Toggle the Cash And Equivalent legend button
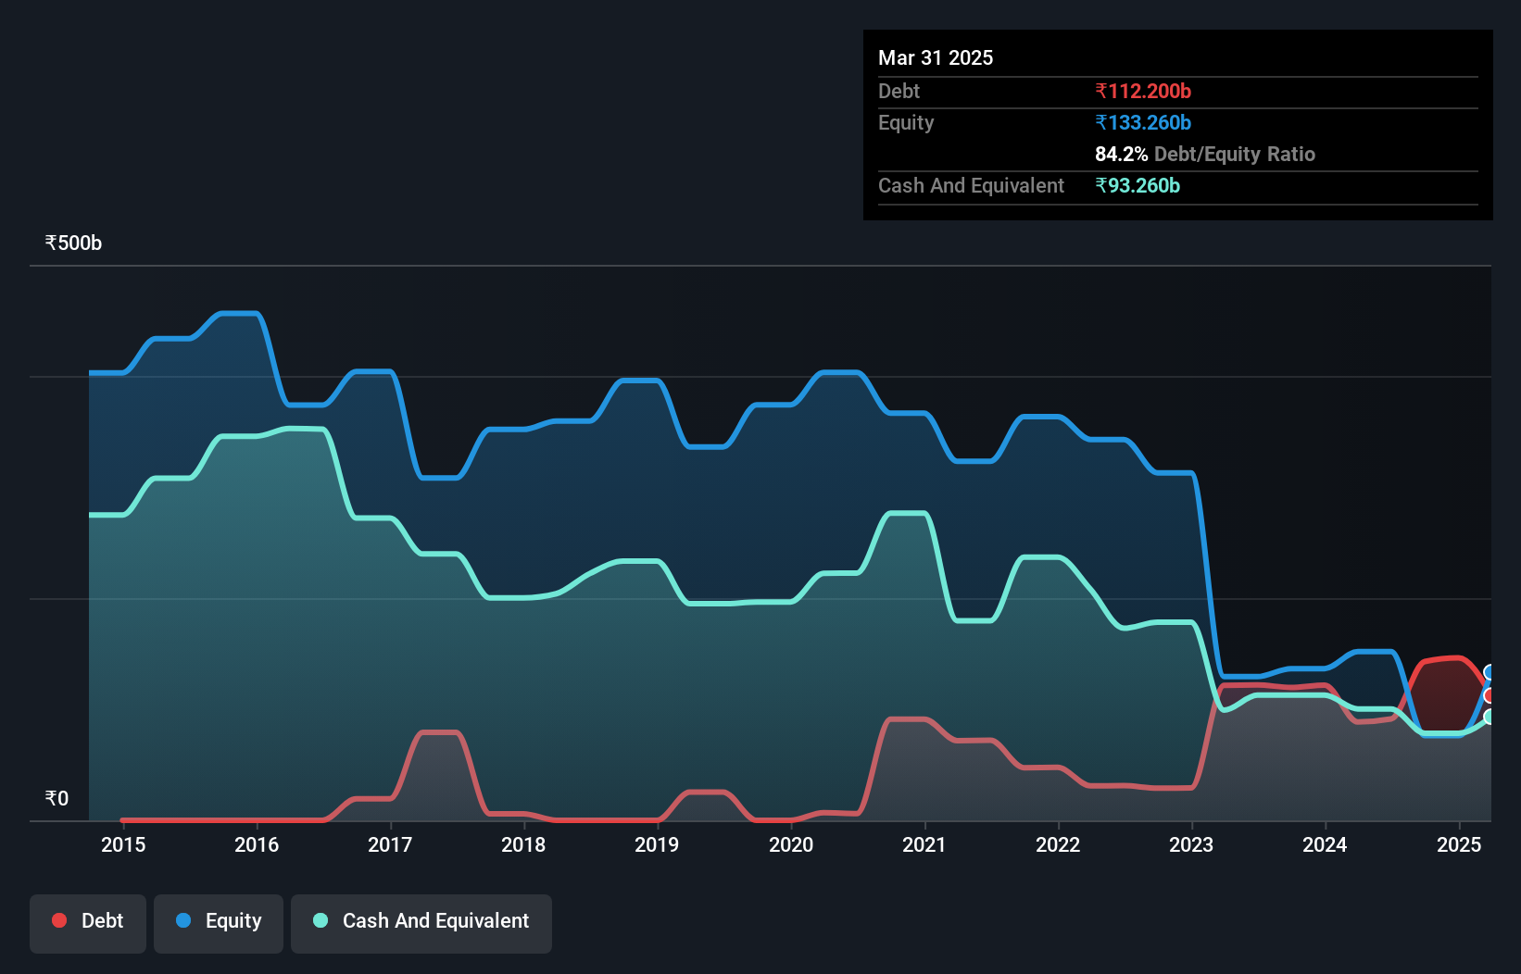Screen dimensions: 1521x974 (421, 923)
